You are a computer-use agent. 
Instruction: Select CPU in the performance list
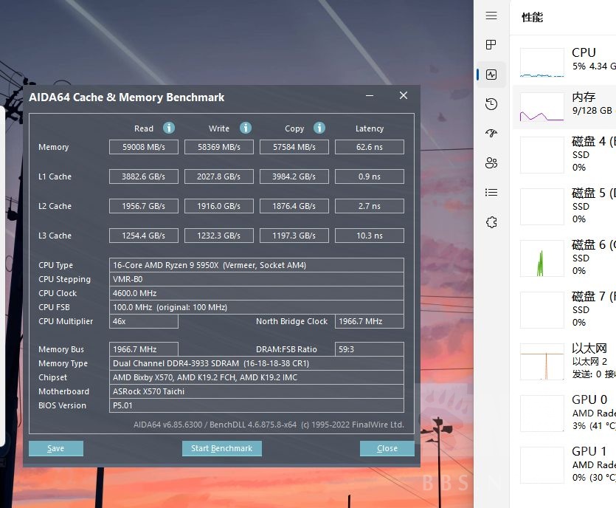564,63
